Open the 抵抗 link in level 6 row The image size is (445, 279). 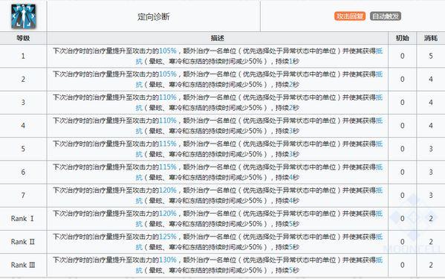coord(379,167)
